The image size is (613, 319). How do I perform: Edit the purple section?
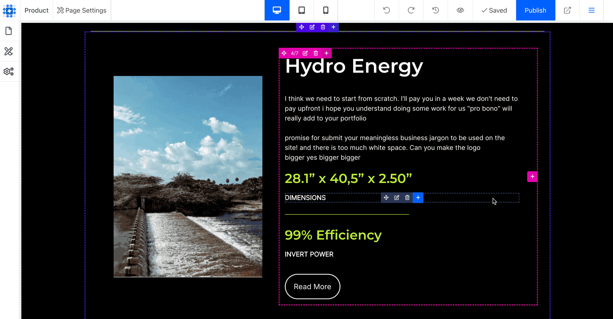click(312, 27)
